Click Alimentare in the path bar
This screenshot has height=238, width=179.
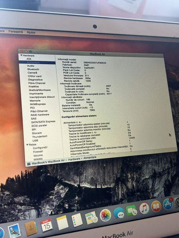coord(90,158)
